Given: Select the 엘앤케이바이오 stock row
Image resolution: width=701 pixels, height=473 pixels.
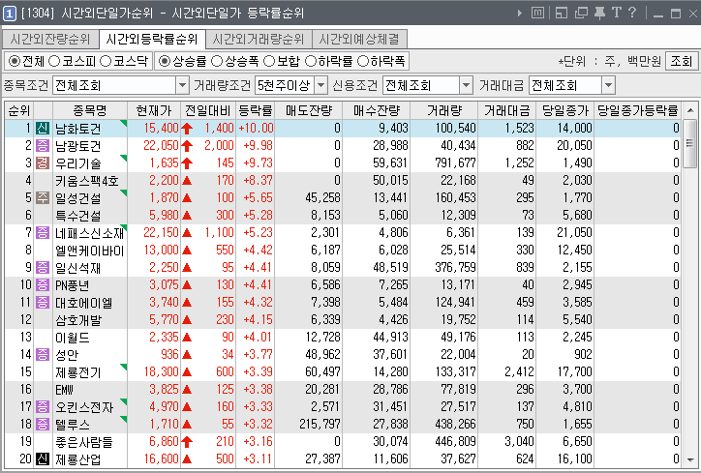Looking at the screenshot, I should point(343,251).
